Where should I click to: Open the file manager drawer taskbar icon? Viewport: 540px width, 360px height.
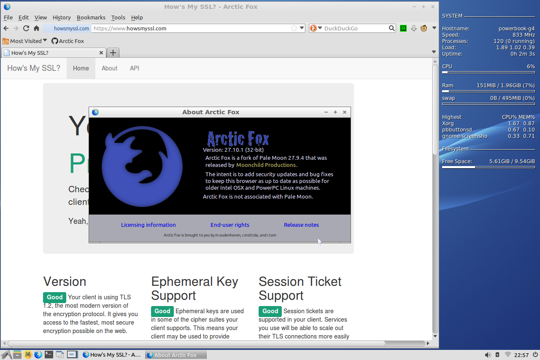(17, 355)
